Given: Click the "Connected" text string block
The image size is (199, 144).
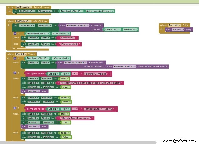Looking at the screenshot, I should tap(68, 38).
